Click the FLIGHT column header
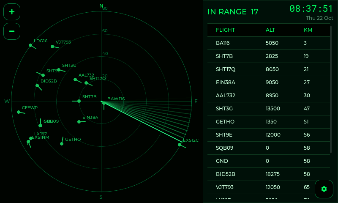This screenshot has height=203, width=338. [x=225, y=30]
